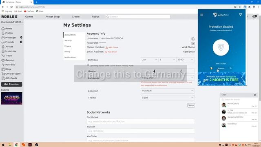Click the Roblox Search field
261x147 pixels.
pos(138,17)
